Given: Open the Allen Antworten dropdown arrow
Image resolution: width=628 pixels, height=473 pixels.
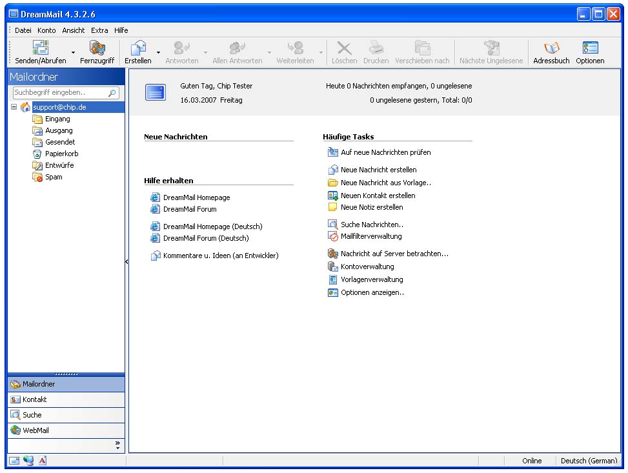Looking at the screenshot, I should 269,52.
